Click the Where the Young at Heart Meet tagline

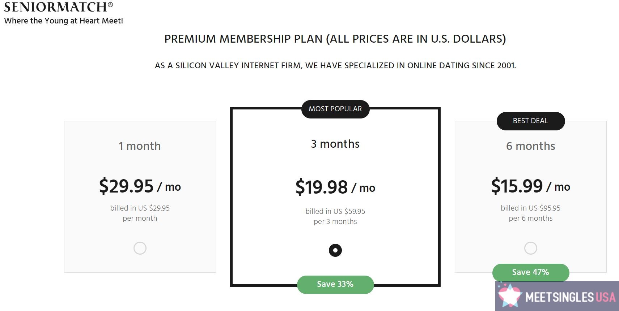64,21
